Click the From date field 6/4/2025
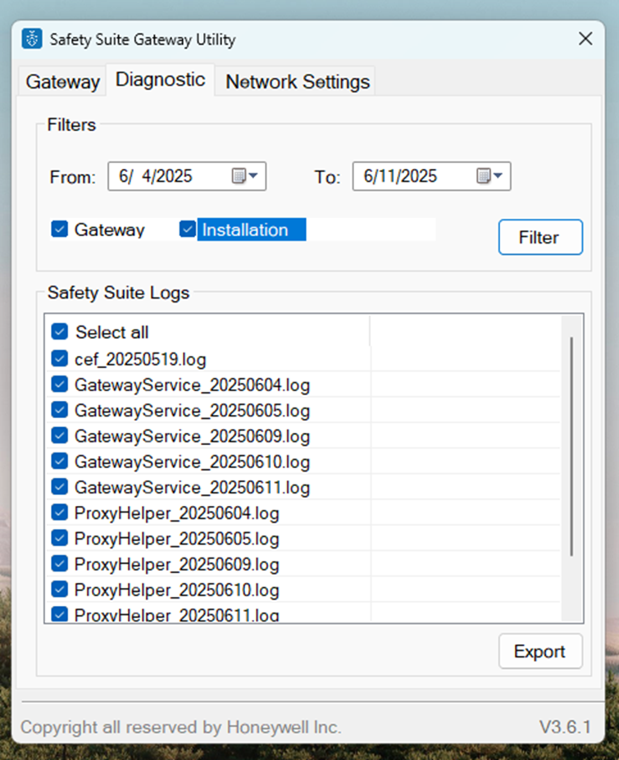619x760 pixels. [187, 176]
